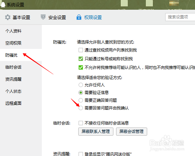
Task: Enable 通过查找视频用户列表找到我 checkbox
Action: pos(81,50)
